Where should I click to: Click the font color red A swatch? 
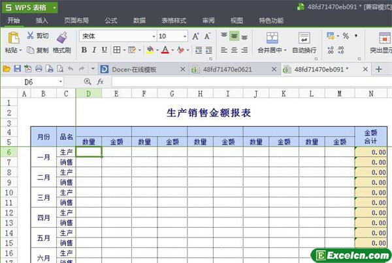[x=165, y=50]
